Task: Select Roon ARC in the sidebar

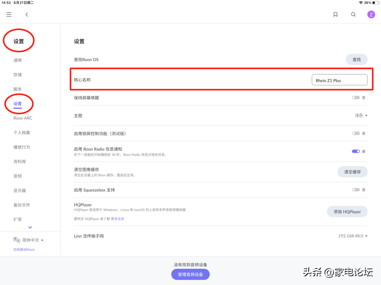Action: (x=23, y=118)
